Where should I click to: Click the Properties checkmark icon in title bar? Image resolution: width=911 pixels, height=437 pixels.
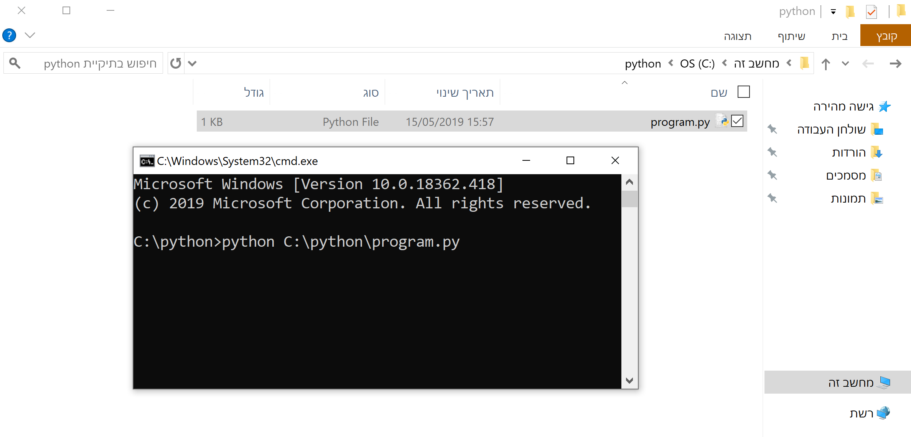(x=871, y=12)
